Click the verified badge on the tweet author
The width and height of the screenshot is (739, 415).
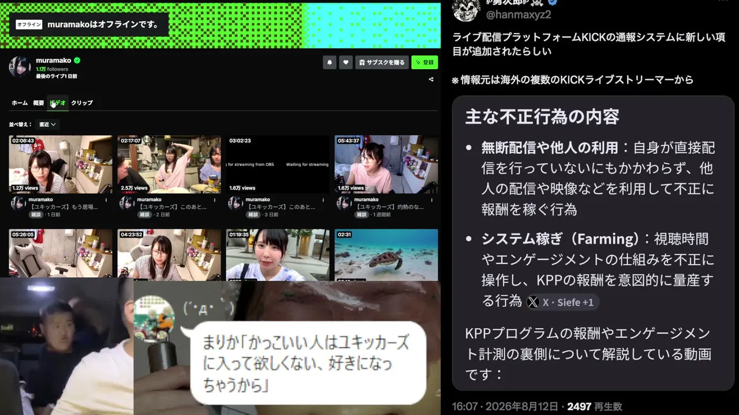(x=553, y=2)
